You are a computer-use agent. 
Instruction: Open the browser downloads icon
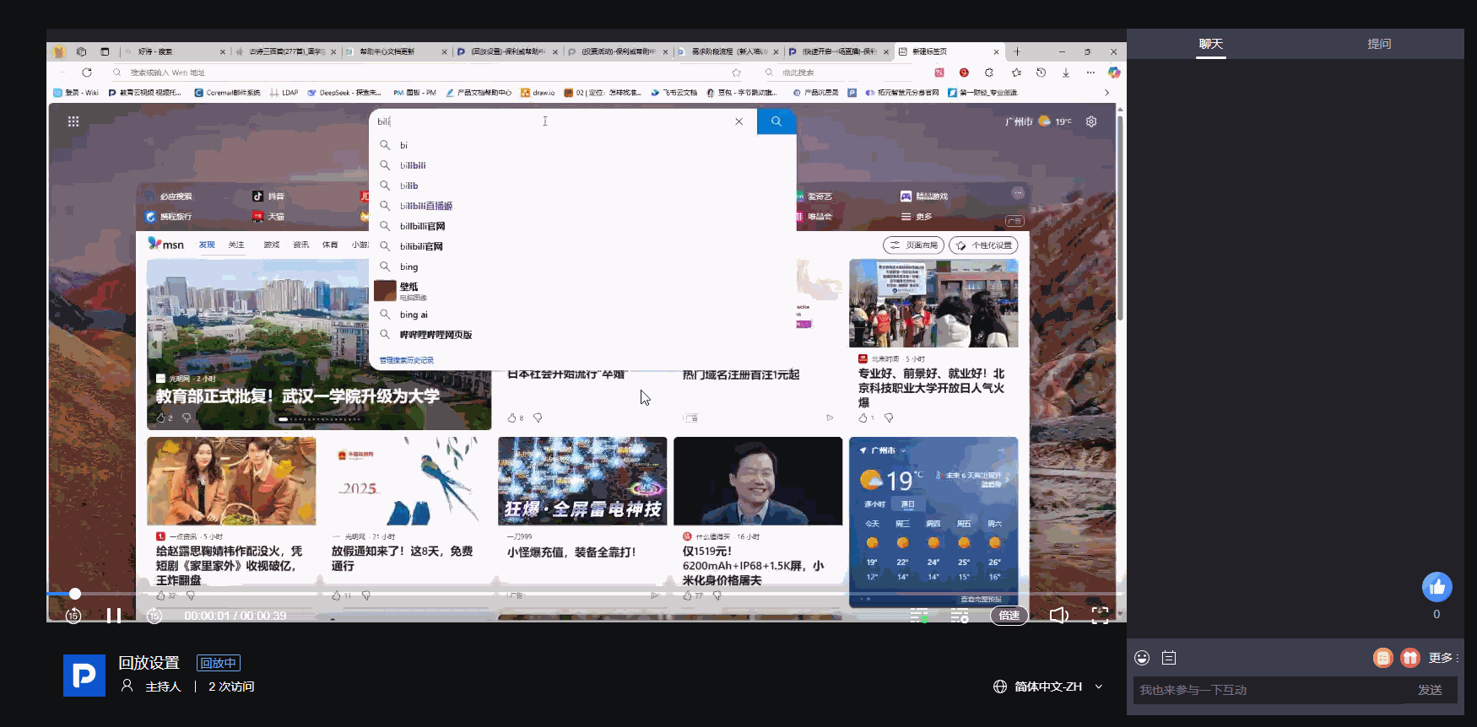(1066, 73)
